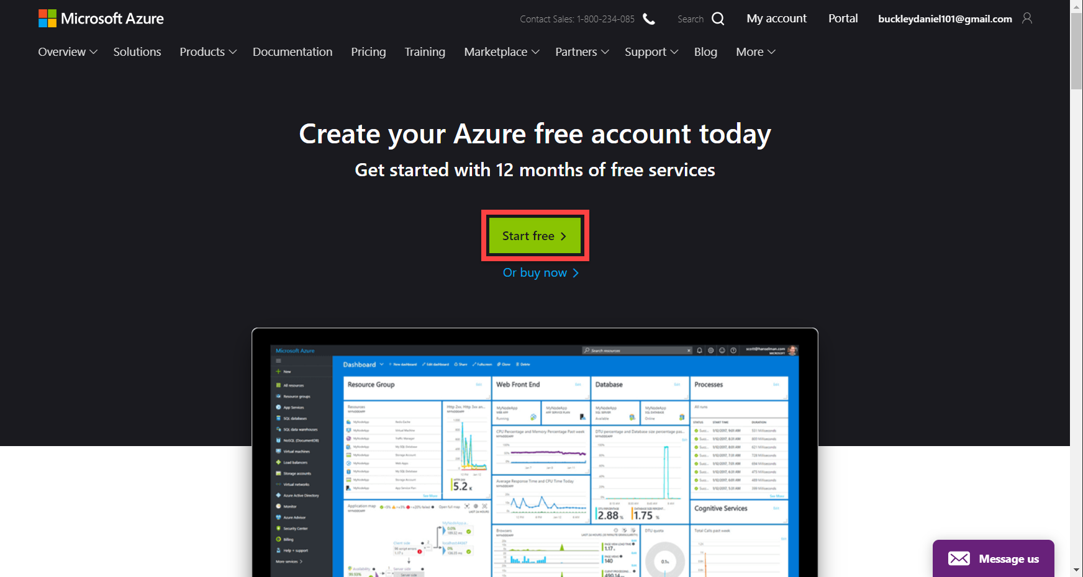Go to Documentation

292,52
